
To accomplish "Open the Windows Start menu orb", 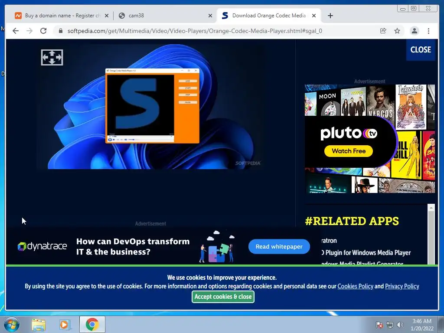I will 11,324.
